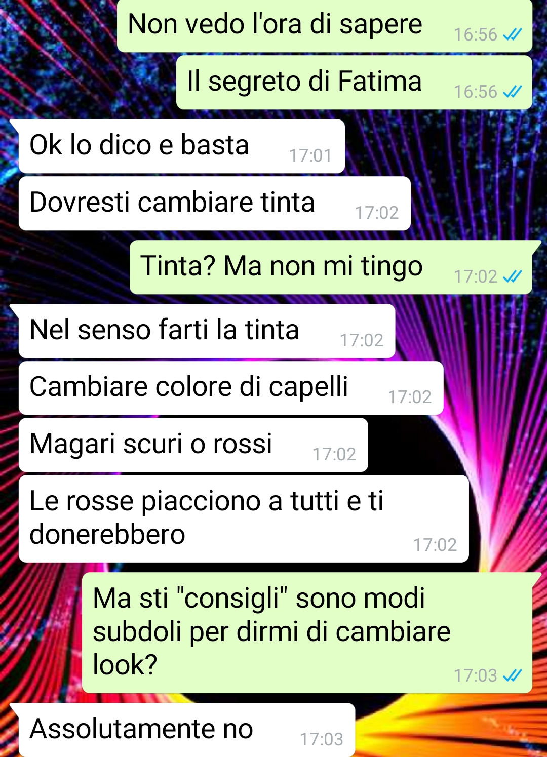Screen dimensions: 547x757
Task: Tap the 'Nel senso farti la tinta' message
Action: tap(207, 331)
